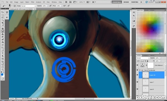Open the layer Fill arrow
The height and width of the screenshot is (101, 167).
point(160,61)
